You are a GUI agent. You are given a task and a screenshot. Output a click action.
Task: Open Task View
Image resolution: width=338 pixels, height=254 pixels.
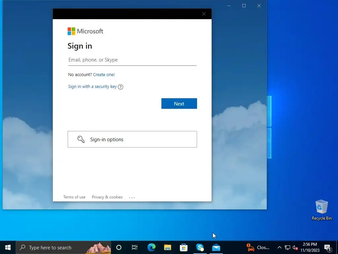[135, 247]
